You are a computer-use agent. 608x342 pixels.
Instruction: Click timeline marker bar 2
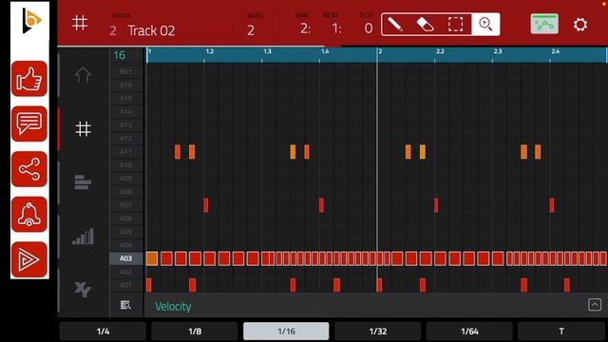click(380, 51)
